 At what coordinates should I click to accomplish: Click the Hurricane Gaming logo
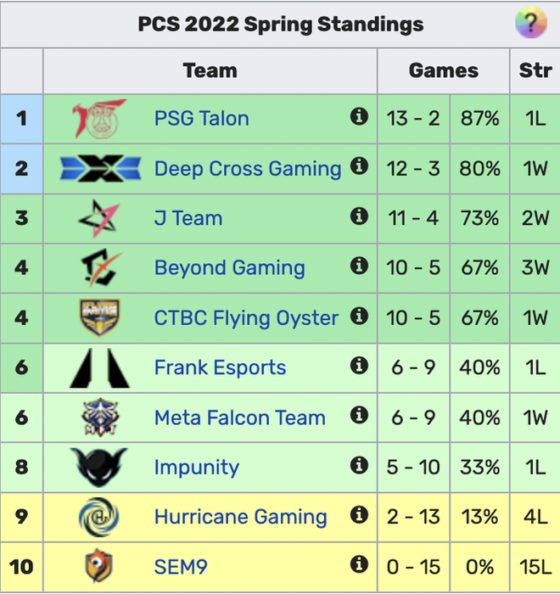(99, 517)
